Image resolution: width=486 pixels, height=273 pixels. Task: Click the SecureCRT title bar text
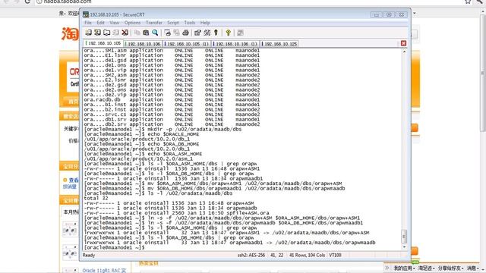point(117,14)
